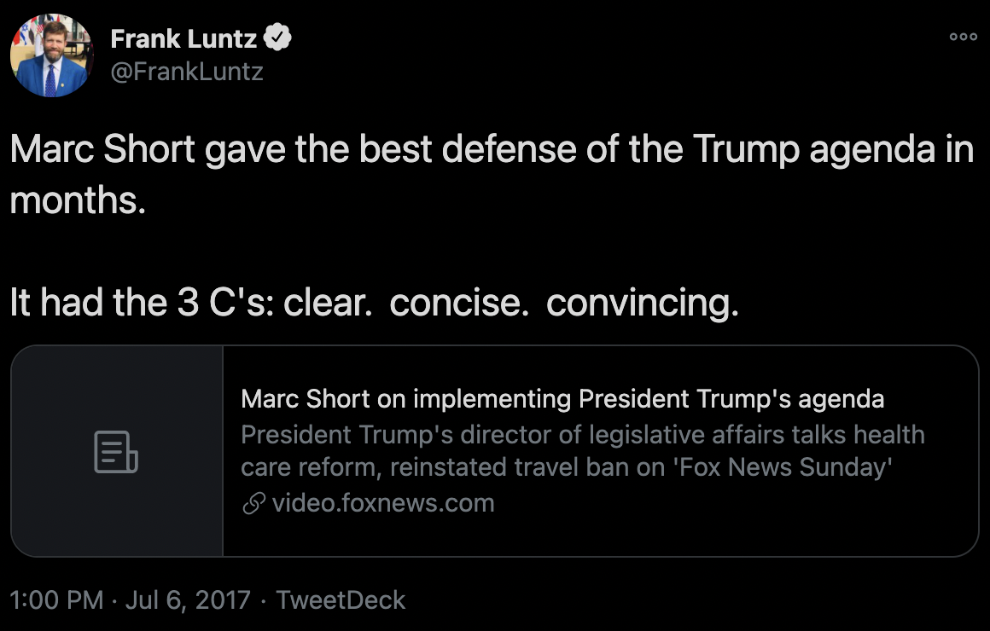Viewport: 990px width, 631px height.
Task: Click empty space at right of link card
Action: (939, 512)
